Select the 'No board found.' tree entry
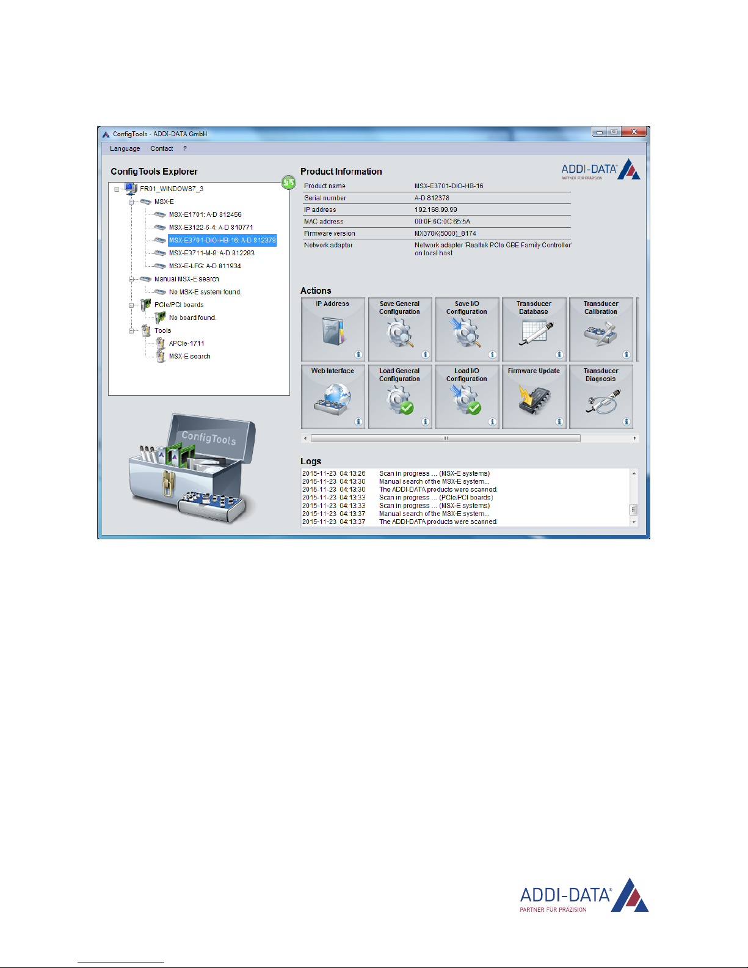 point(192,318)
